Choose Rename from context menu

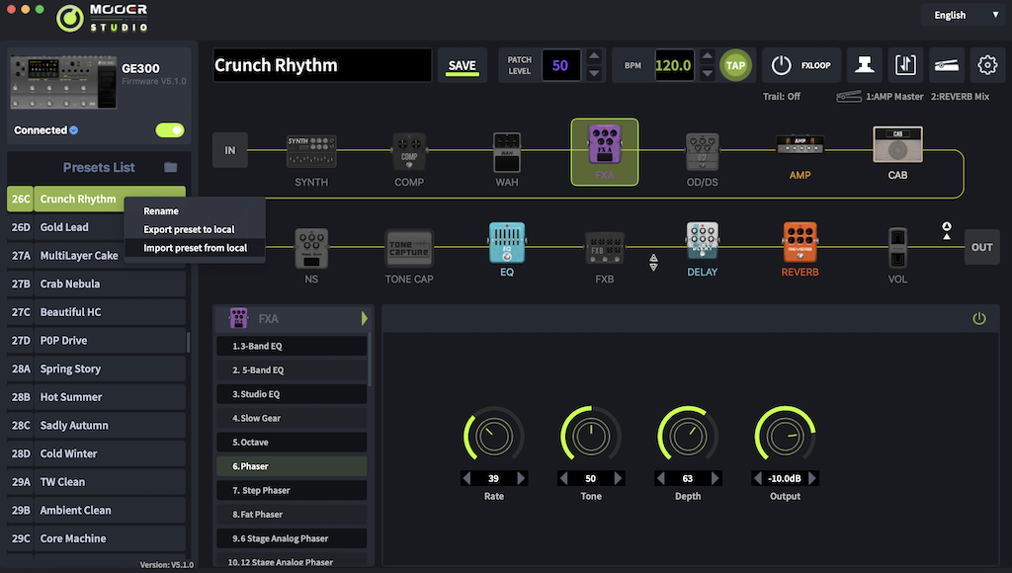(161, 210)
